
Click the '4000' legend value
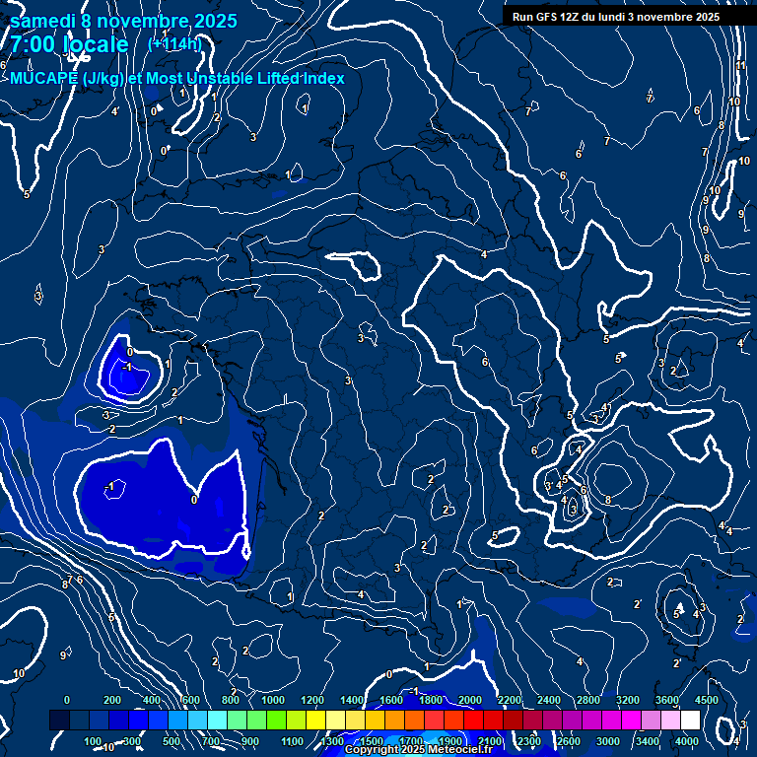[687, 741]
